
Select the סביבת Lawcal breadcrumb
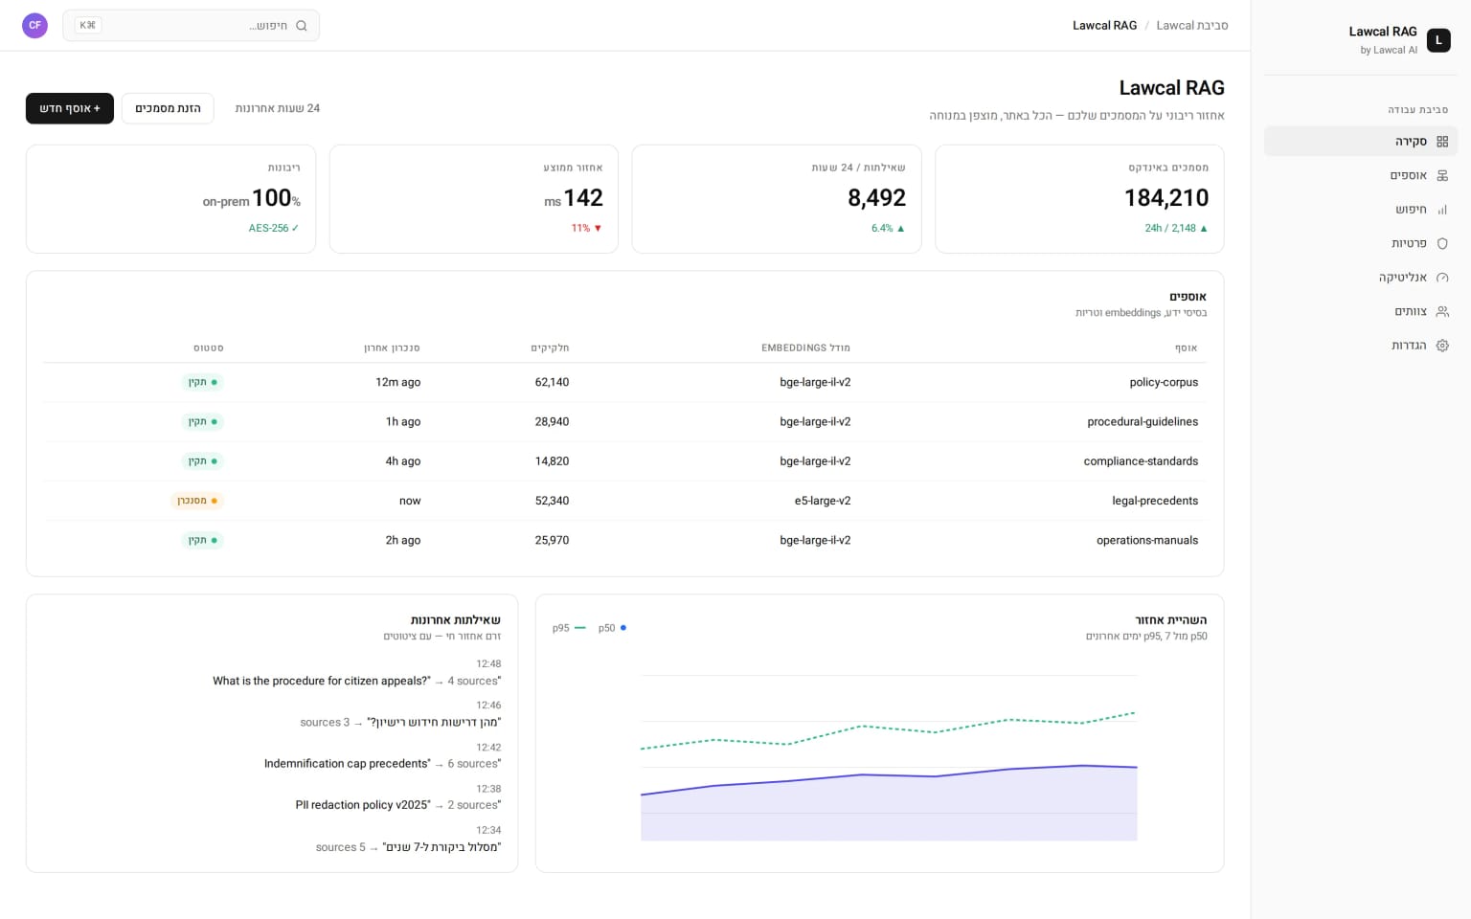(1191, 26)
